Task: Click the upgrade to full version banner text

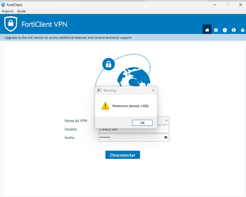Action: [x=68, y=38]
